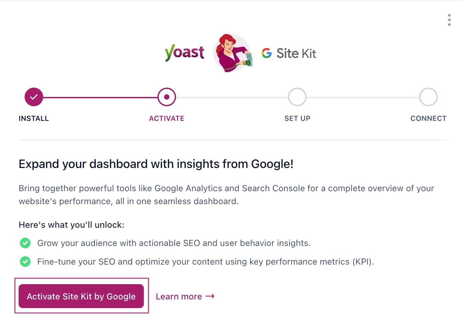Click the Yoast logo
The width and height of the screenshot is (463, 326).
coord(184,53)
